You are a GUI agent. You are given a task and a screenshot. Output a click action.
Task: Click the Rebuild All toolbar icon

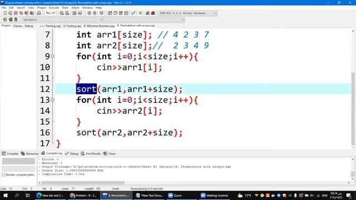(126, 13)
